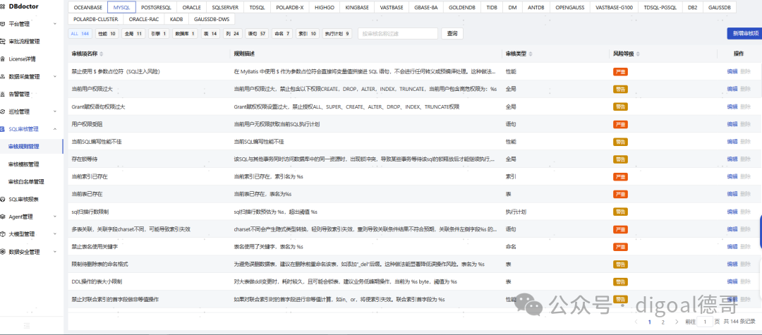The height and width of the screenshot is (335, 762).
Task: Switch to the OCEANBASE tab
Action: [x=87, y=8]
